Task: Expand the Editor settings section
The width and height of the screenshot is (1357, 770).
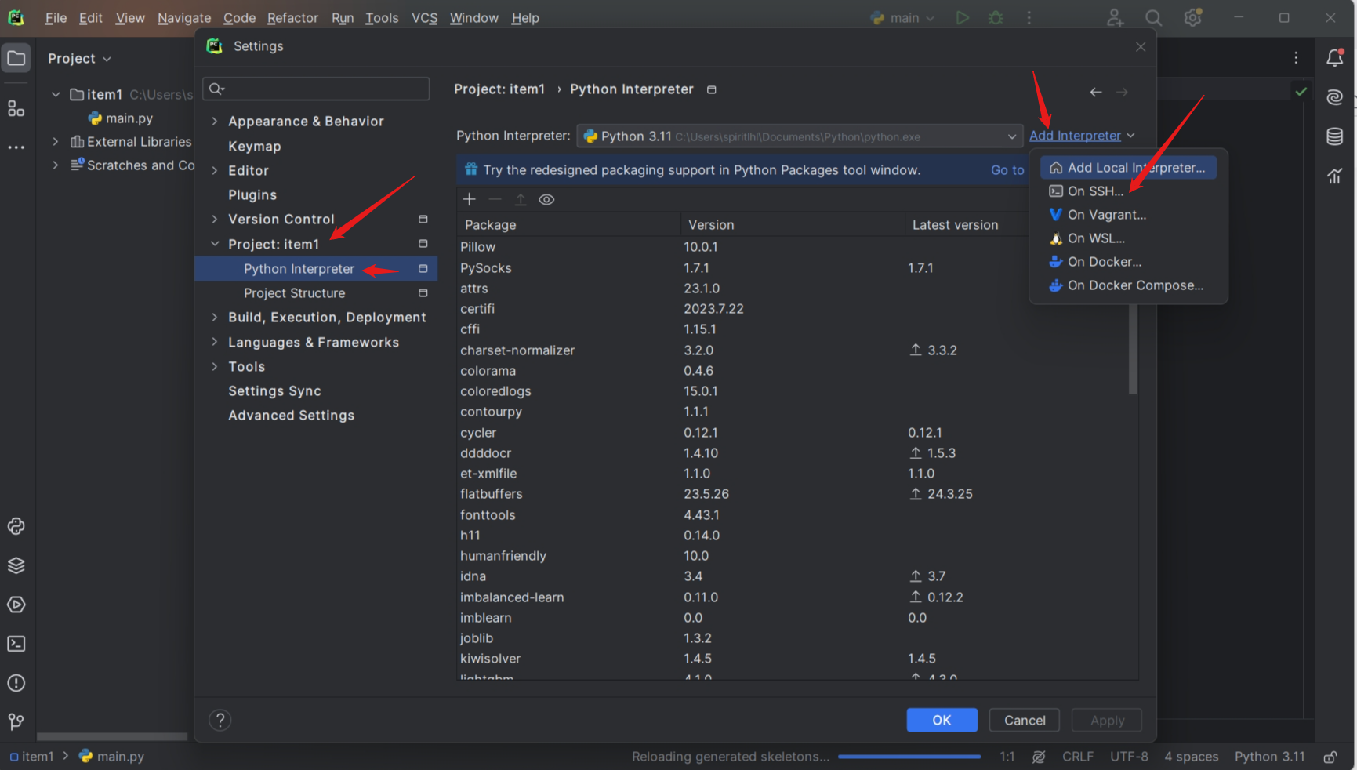Action: pyautogui.click(x=215, y=170)
